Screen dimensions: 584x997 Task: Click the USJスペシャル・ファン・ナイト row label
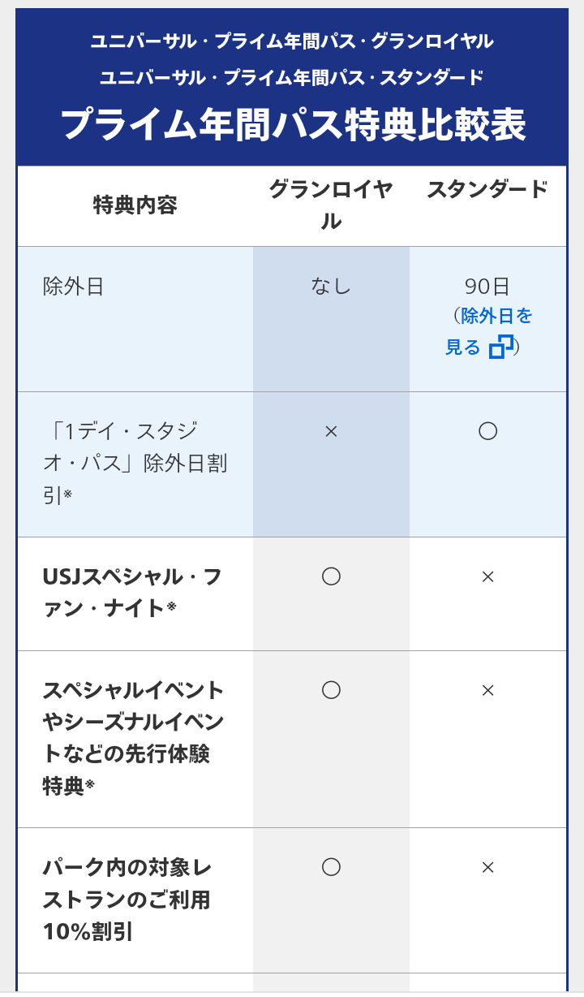[131, 592]
